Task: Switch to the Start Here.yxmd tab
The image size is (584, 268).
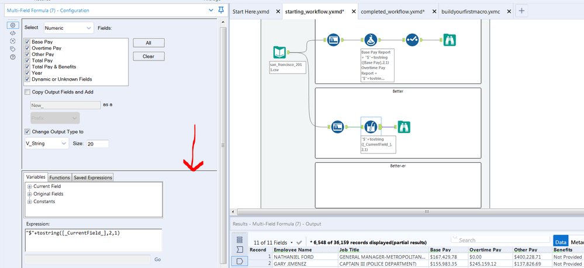Action: click(x=251, y=12)
